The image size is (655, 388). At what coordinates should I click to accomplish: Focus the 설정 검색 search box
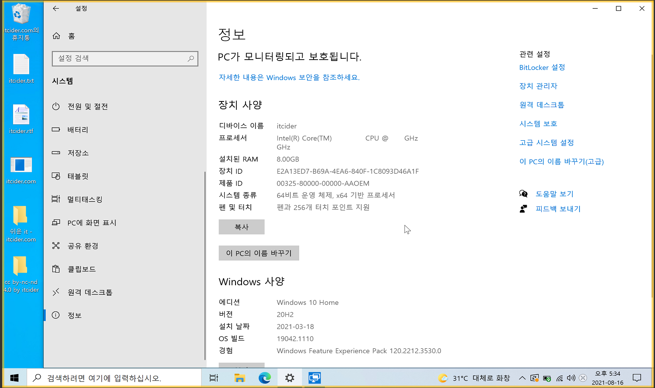click(x=125, y=58)
